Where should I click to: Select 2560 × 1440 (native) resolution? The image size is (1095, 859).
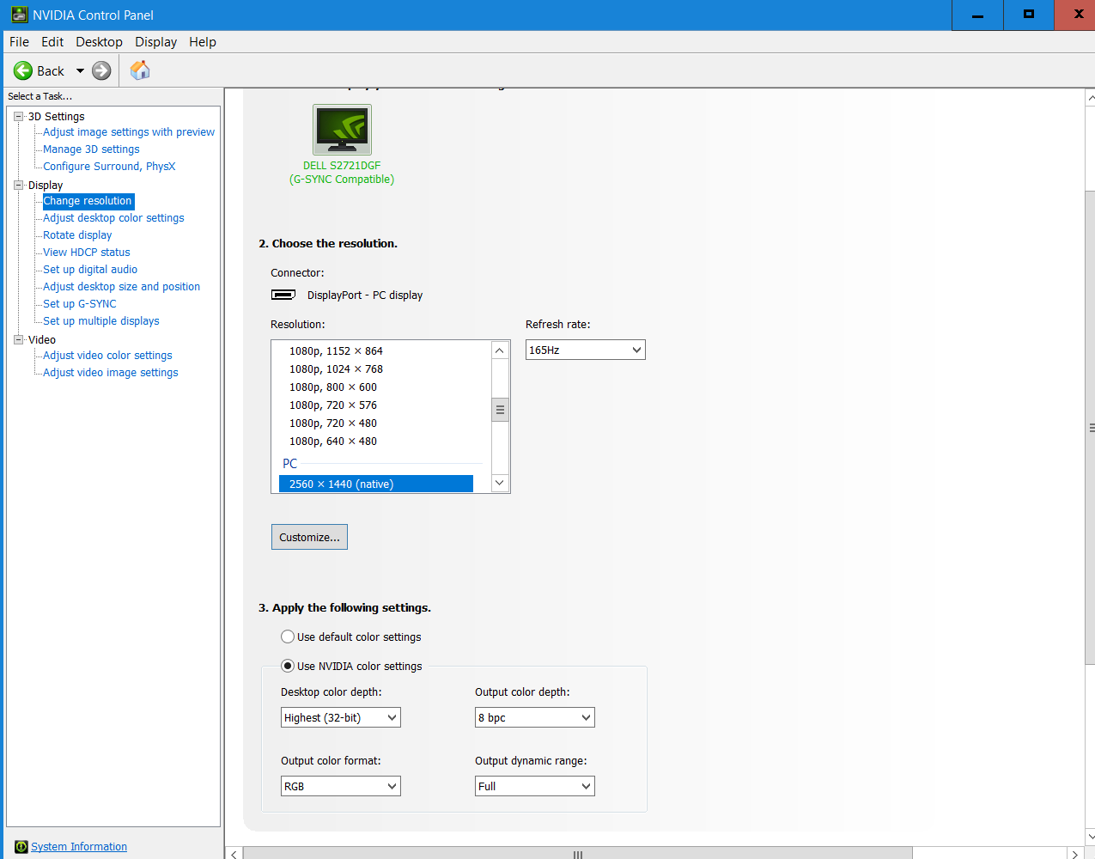[376, 484]
